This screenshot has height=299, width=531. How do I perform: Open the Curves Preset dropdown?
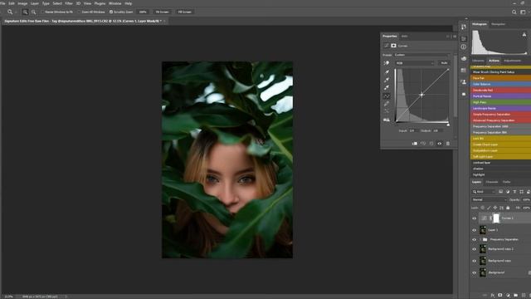[x=422, y=55]
